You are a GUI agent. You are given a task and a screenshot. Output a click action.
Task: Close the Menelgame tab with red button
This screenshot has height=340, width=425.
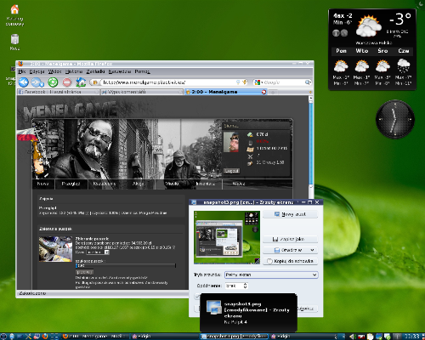tap(264, 92)
